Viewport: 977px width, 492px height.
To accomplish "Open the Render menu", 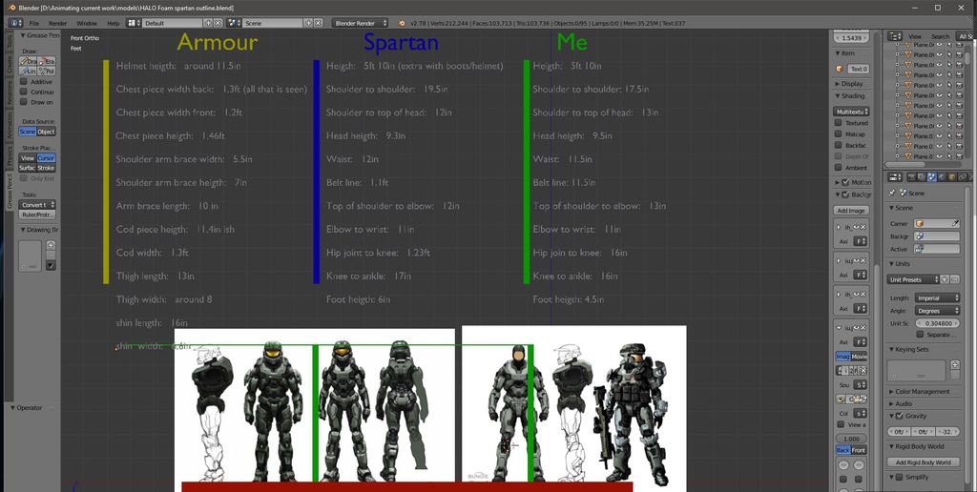I will tap(58, 23).
